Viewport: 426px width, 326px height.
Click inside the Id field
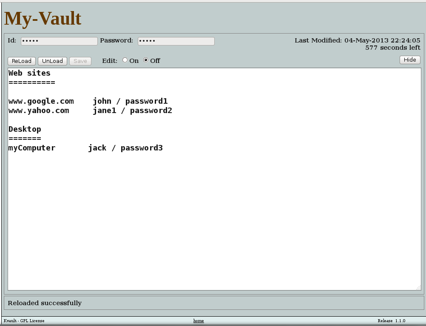(x=59, y=41)
